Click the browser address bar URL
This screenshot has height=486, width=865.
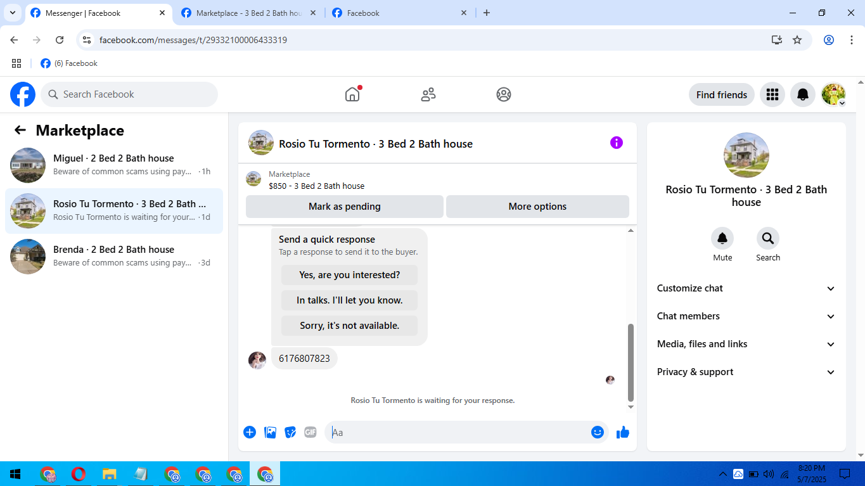click(x=193, y=40)
